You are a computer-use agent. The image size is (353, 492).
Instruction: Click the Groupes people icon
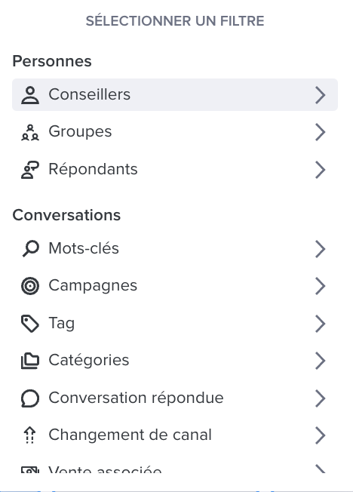[30, 132]
